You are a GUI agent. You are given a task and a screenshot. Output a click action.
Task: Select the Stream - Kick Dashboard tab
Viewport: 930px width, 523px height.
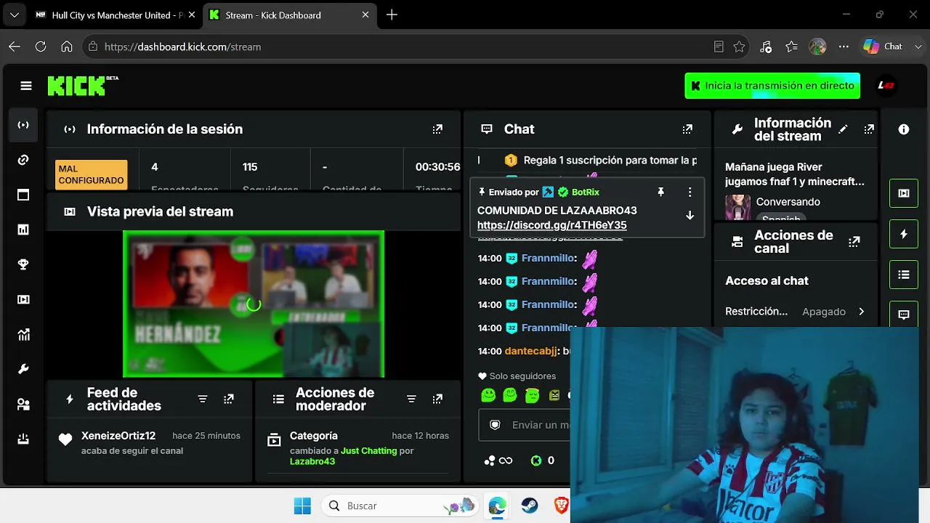pos(288,15)
